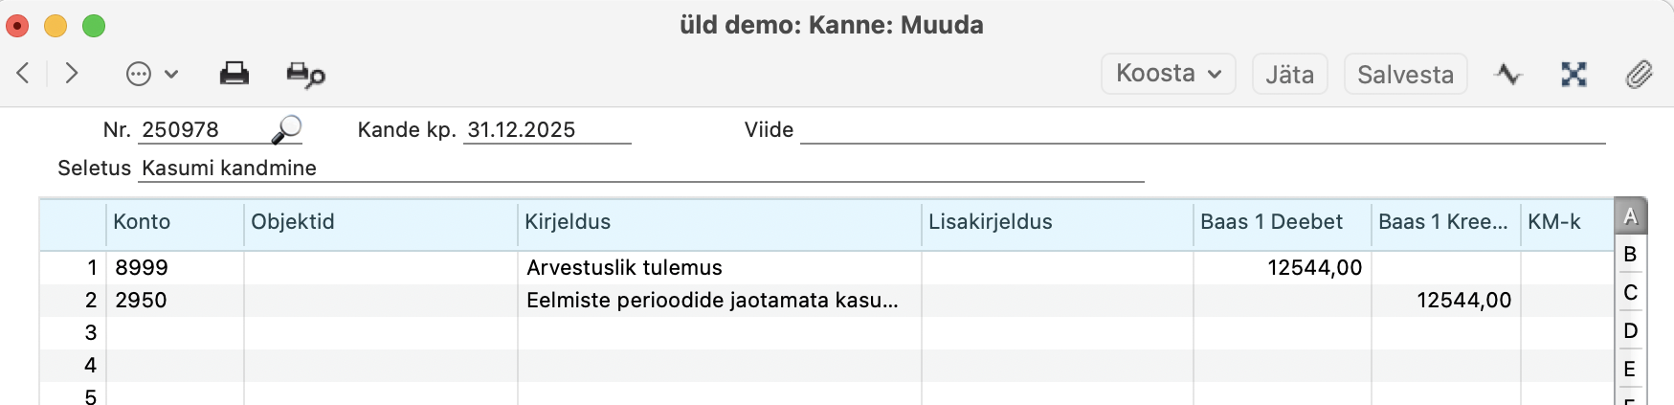This screenshot has height=405, width=1674.
Task: Open print preview icon
Action: [305, 75]
